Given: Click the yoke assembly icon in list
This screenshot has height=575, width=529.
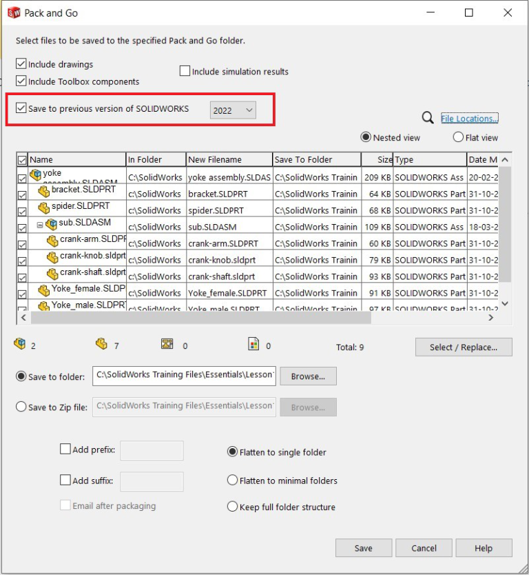Looking at the screenshot, I should 36,174.
